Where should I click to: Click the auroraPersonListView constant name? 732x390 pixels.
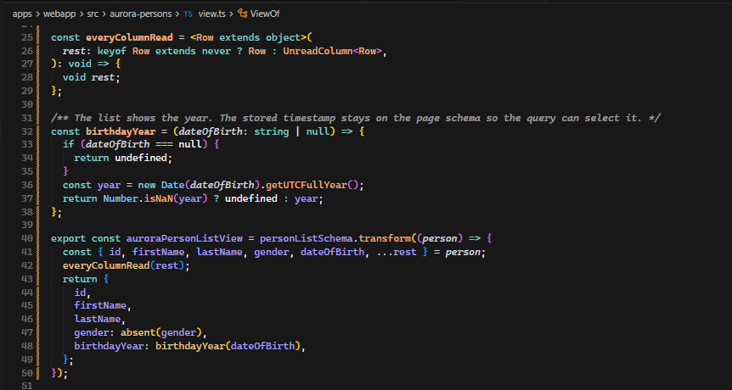point(184,238)
